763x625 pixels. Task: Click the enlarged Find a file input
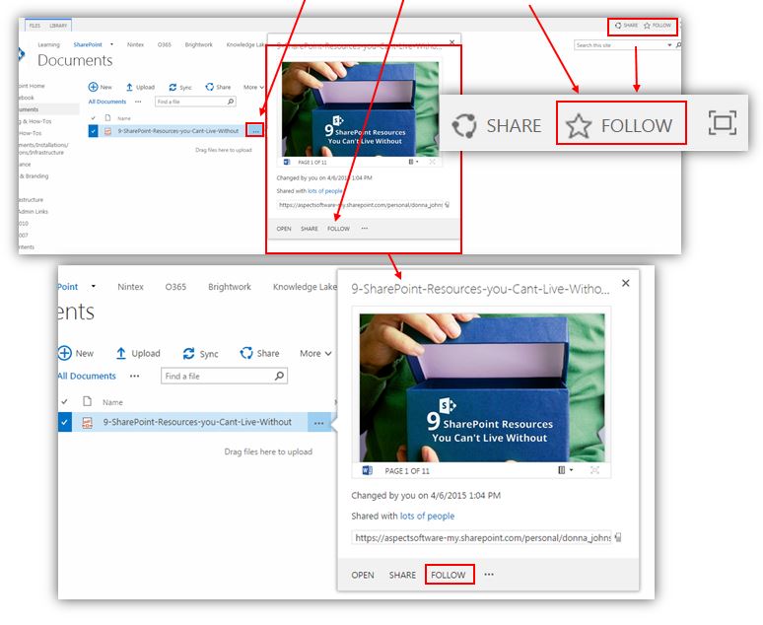(225, 376)
